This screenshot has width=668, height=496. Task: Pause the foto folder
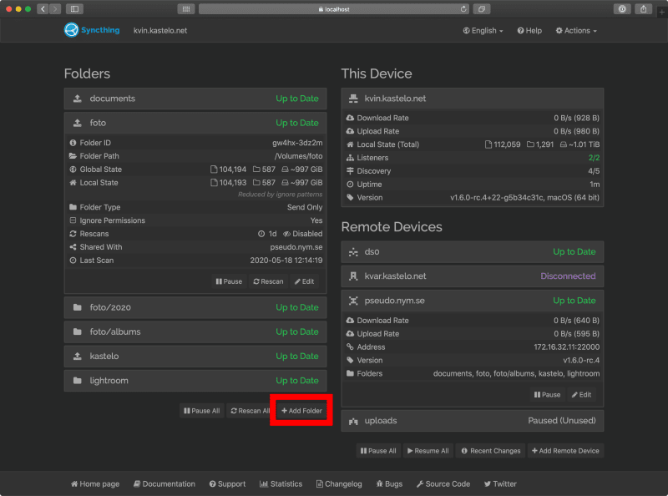[x=229, y=281]
